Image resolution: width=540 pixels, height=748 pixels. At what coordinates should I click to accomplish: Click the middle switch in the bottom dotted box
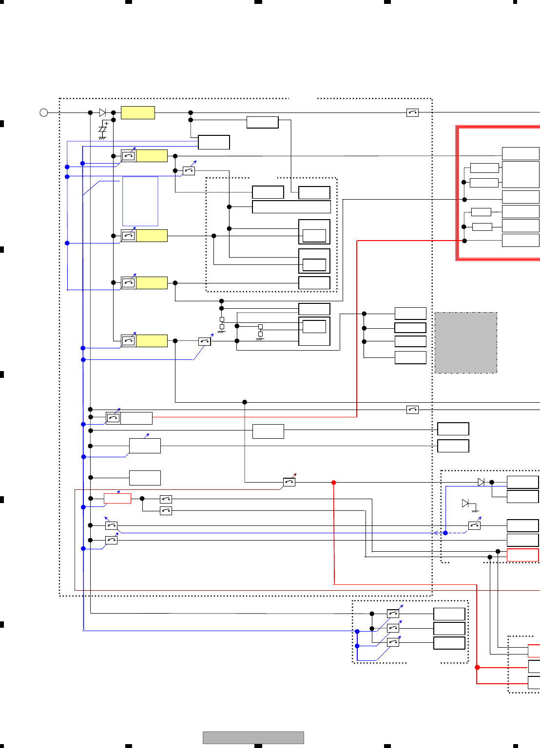pos(393,628)
